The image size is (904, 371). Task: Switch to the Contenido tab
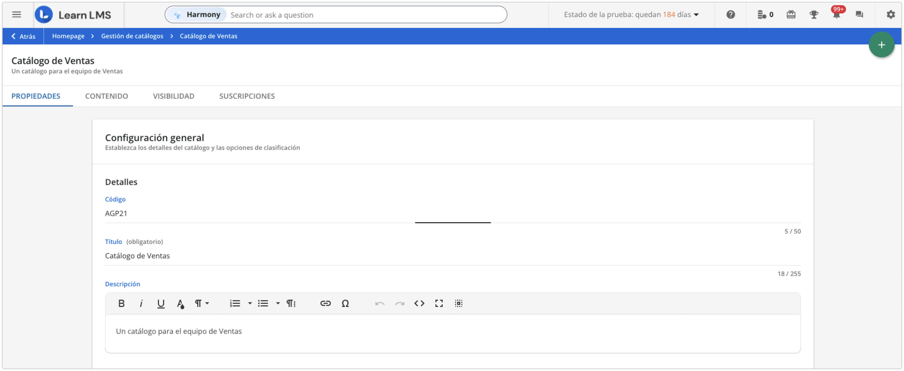coord(106,96)
